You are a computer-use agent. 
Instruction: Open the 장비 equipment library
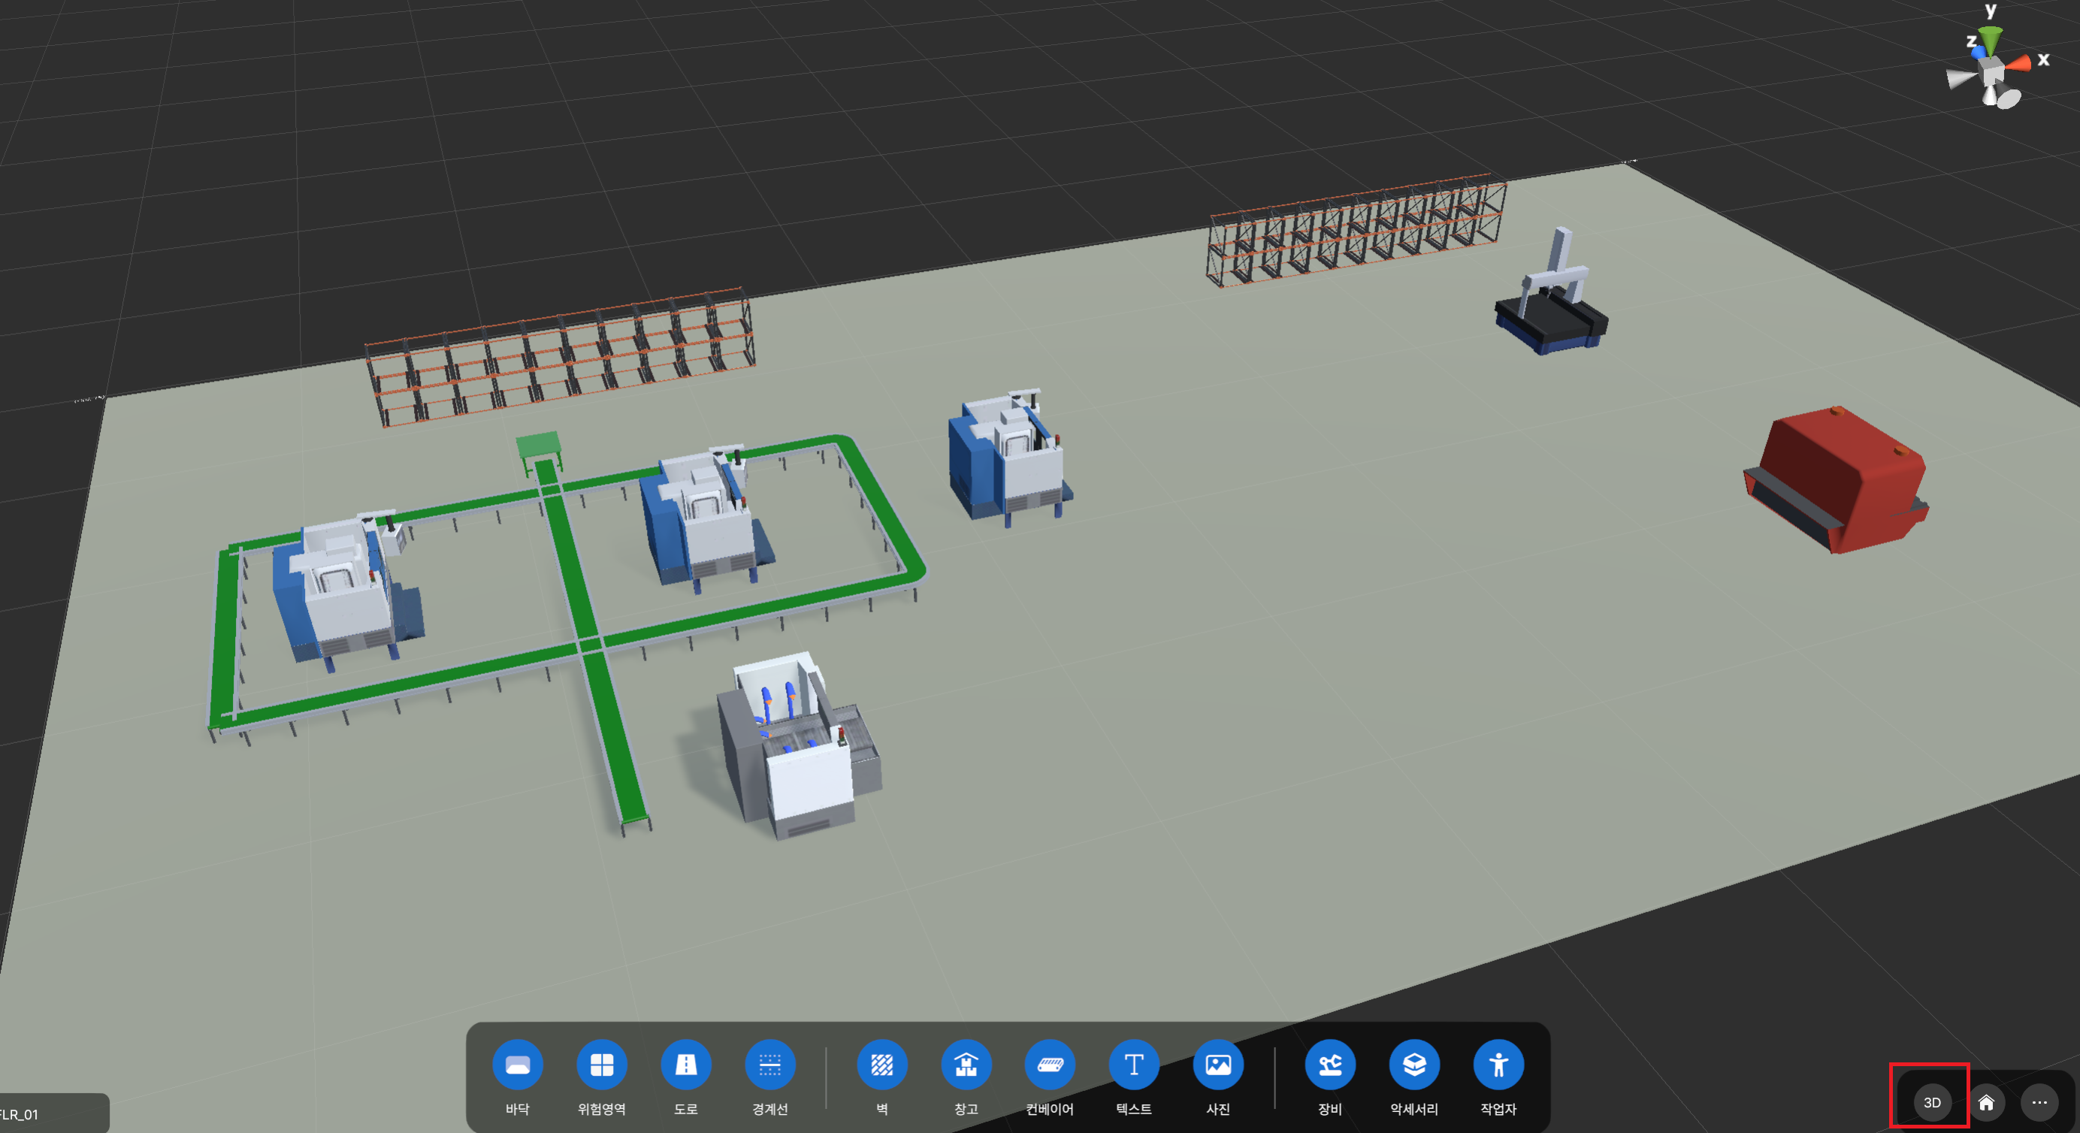pos(1330,1065)
